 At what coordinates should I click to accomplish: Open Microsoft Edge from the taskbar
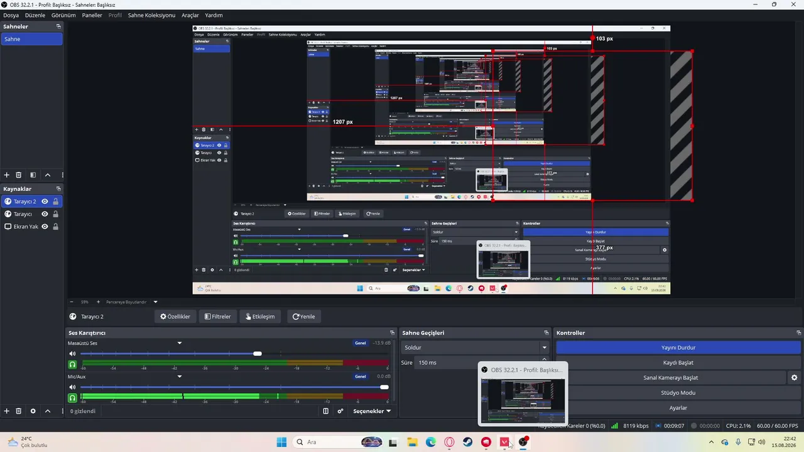[431, 442]
